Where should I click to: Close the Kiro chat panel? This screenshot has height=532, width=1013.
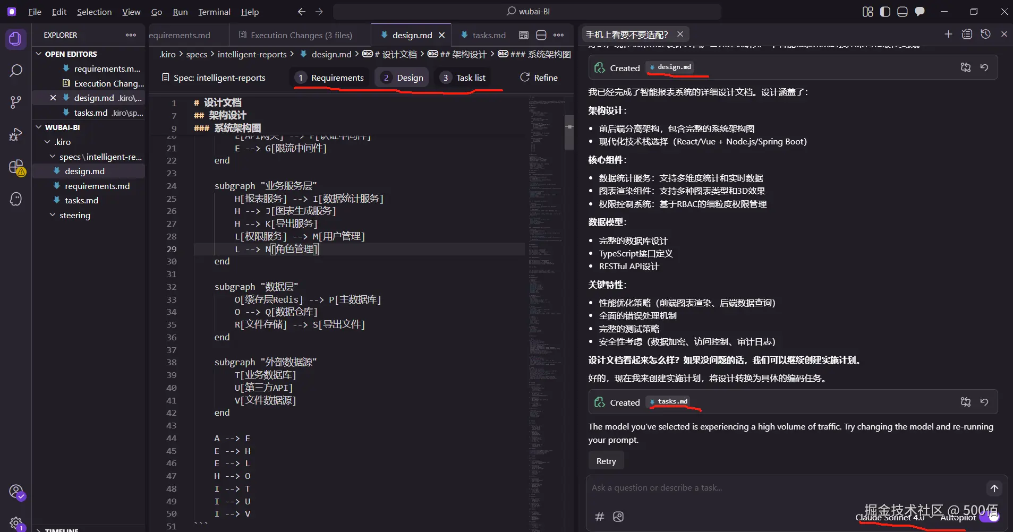pos(1004,34)
